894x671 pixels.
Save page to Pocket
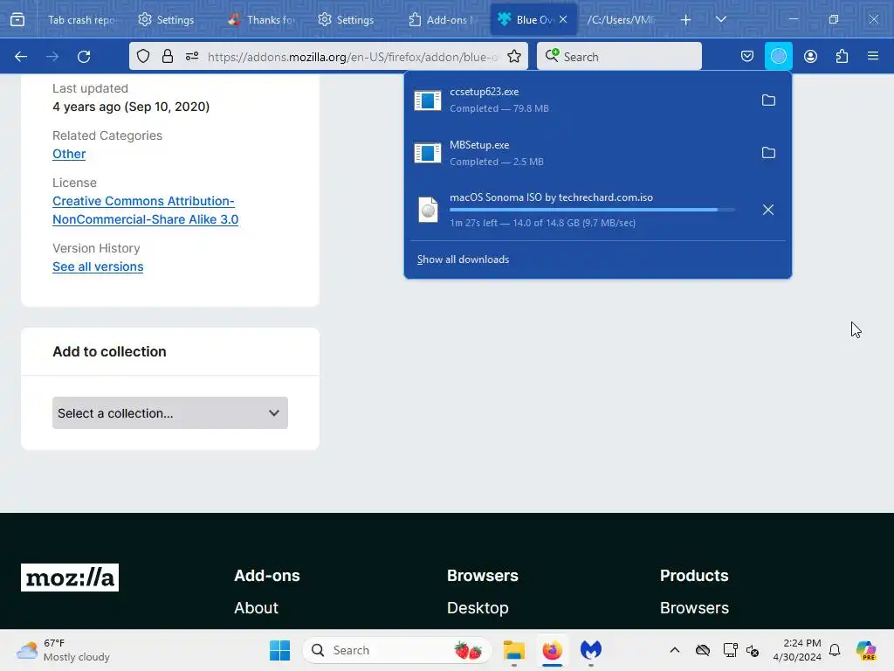click(747, 56)
